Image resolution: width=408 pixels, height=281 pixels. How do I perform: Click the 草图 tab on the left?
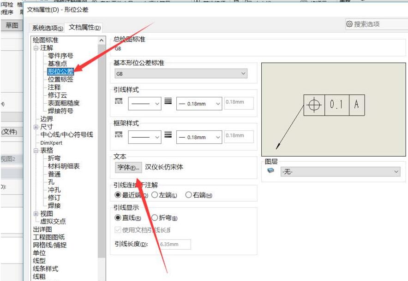click(x=12, y=25)
